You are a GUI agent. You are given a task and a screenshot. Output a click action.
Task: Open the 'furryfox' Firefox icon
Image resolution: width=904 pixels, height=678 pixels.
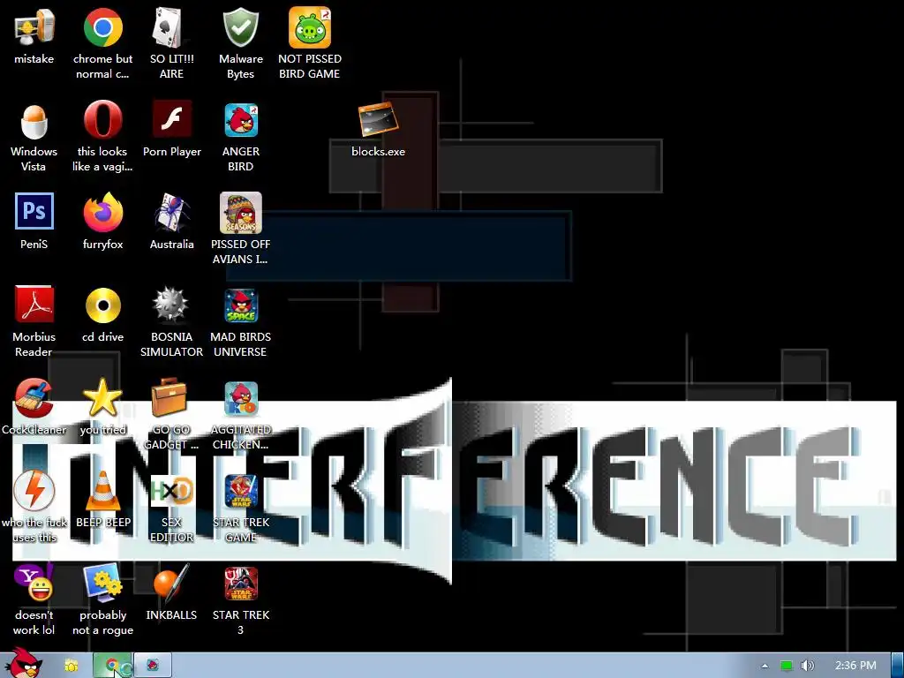(x=102, y=212)
